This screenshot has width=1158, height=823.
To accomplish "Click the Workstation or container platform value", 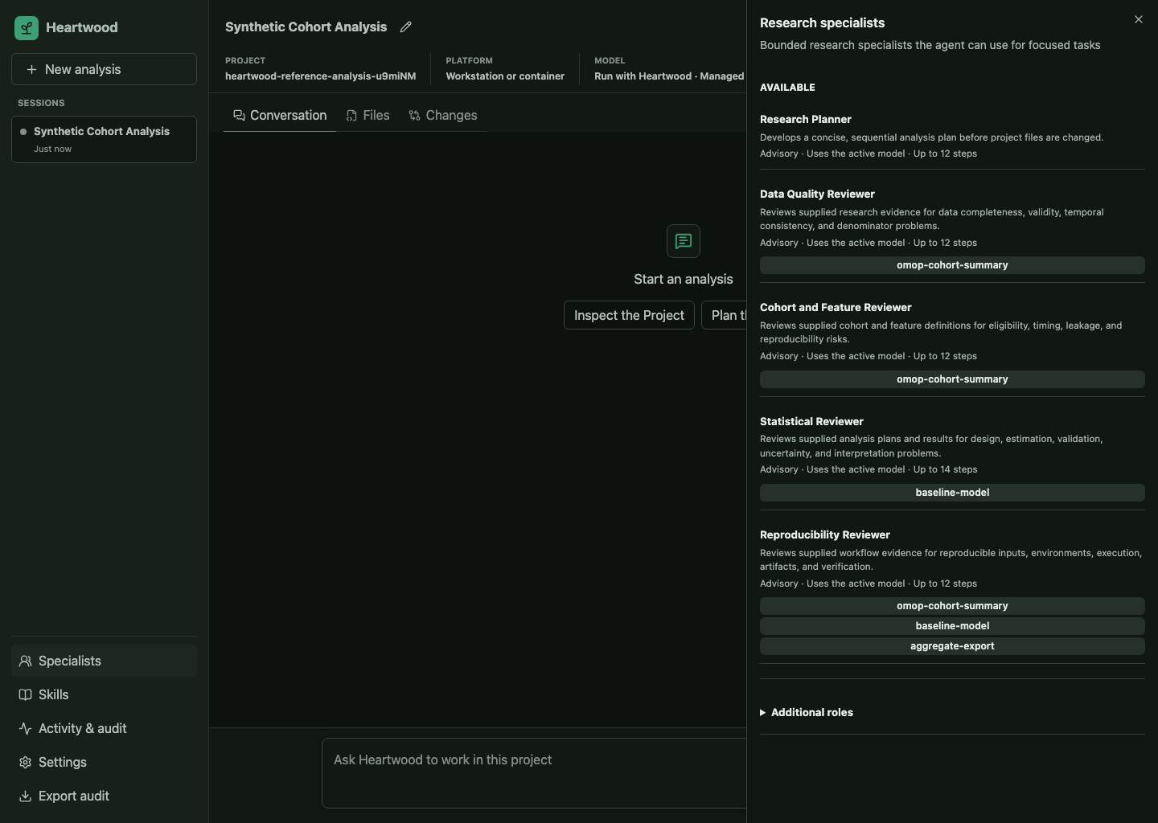I will click(x=505, y=76).
